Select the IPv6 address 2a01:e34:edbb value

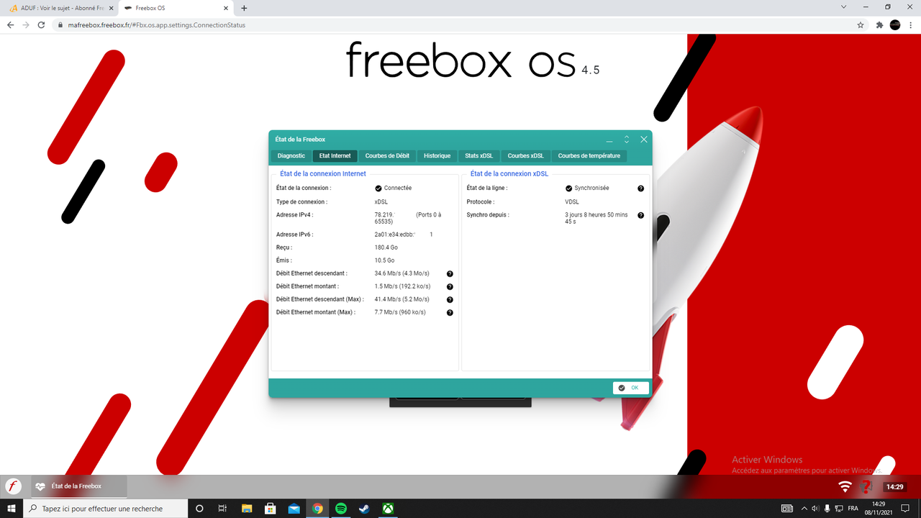coord(404,235)
